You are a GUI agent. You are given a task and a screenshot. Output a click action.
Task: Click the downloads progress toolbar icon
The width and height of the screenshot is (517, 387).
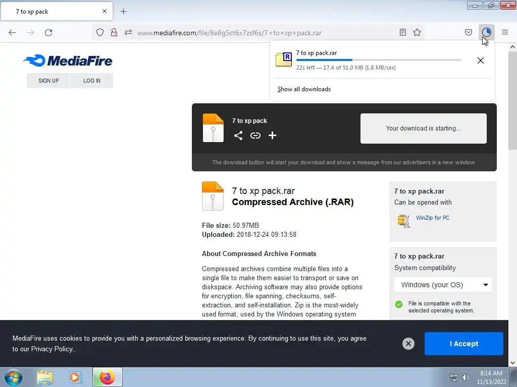point(487,32)
